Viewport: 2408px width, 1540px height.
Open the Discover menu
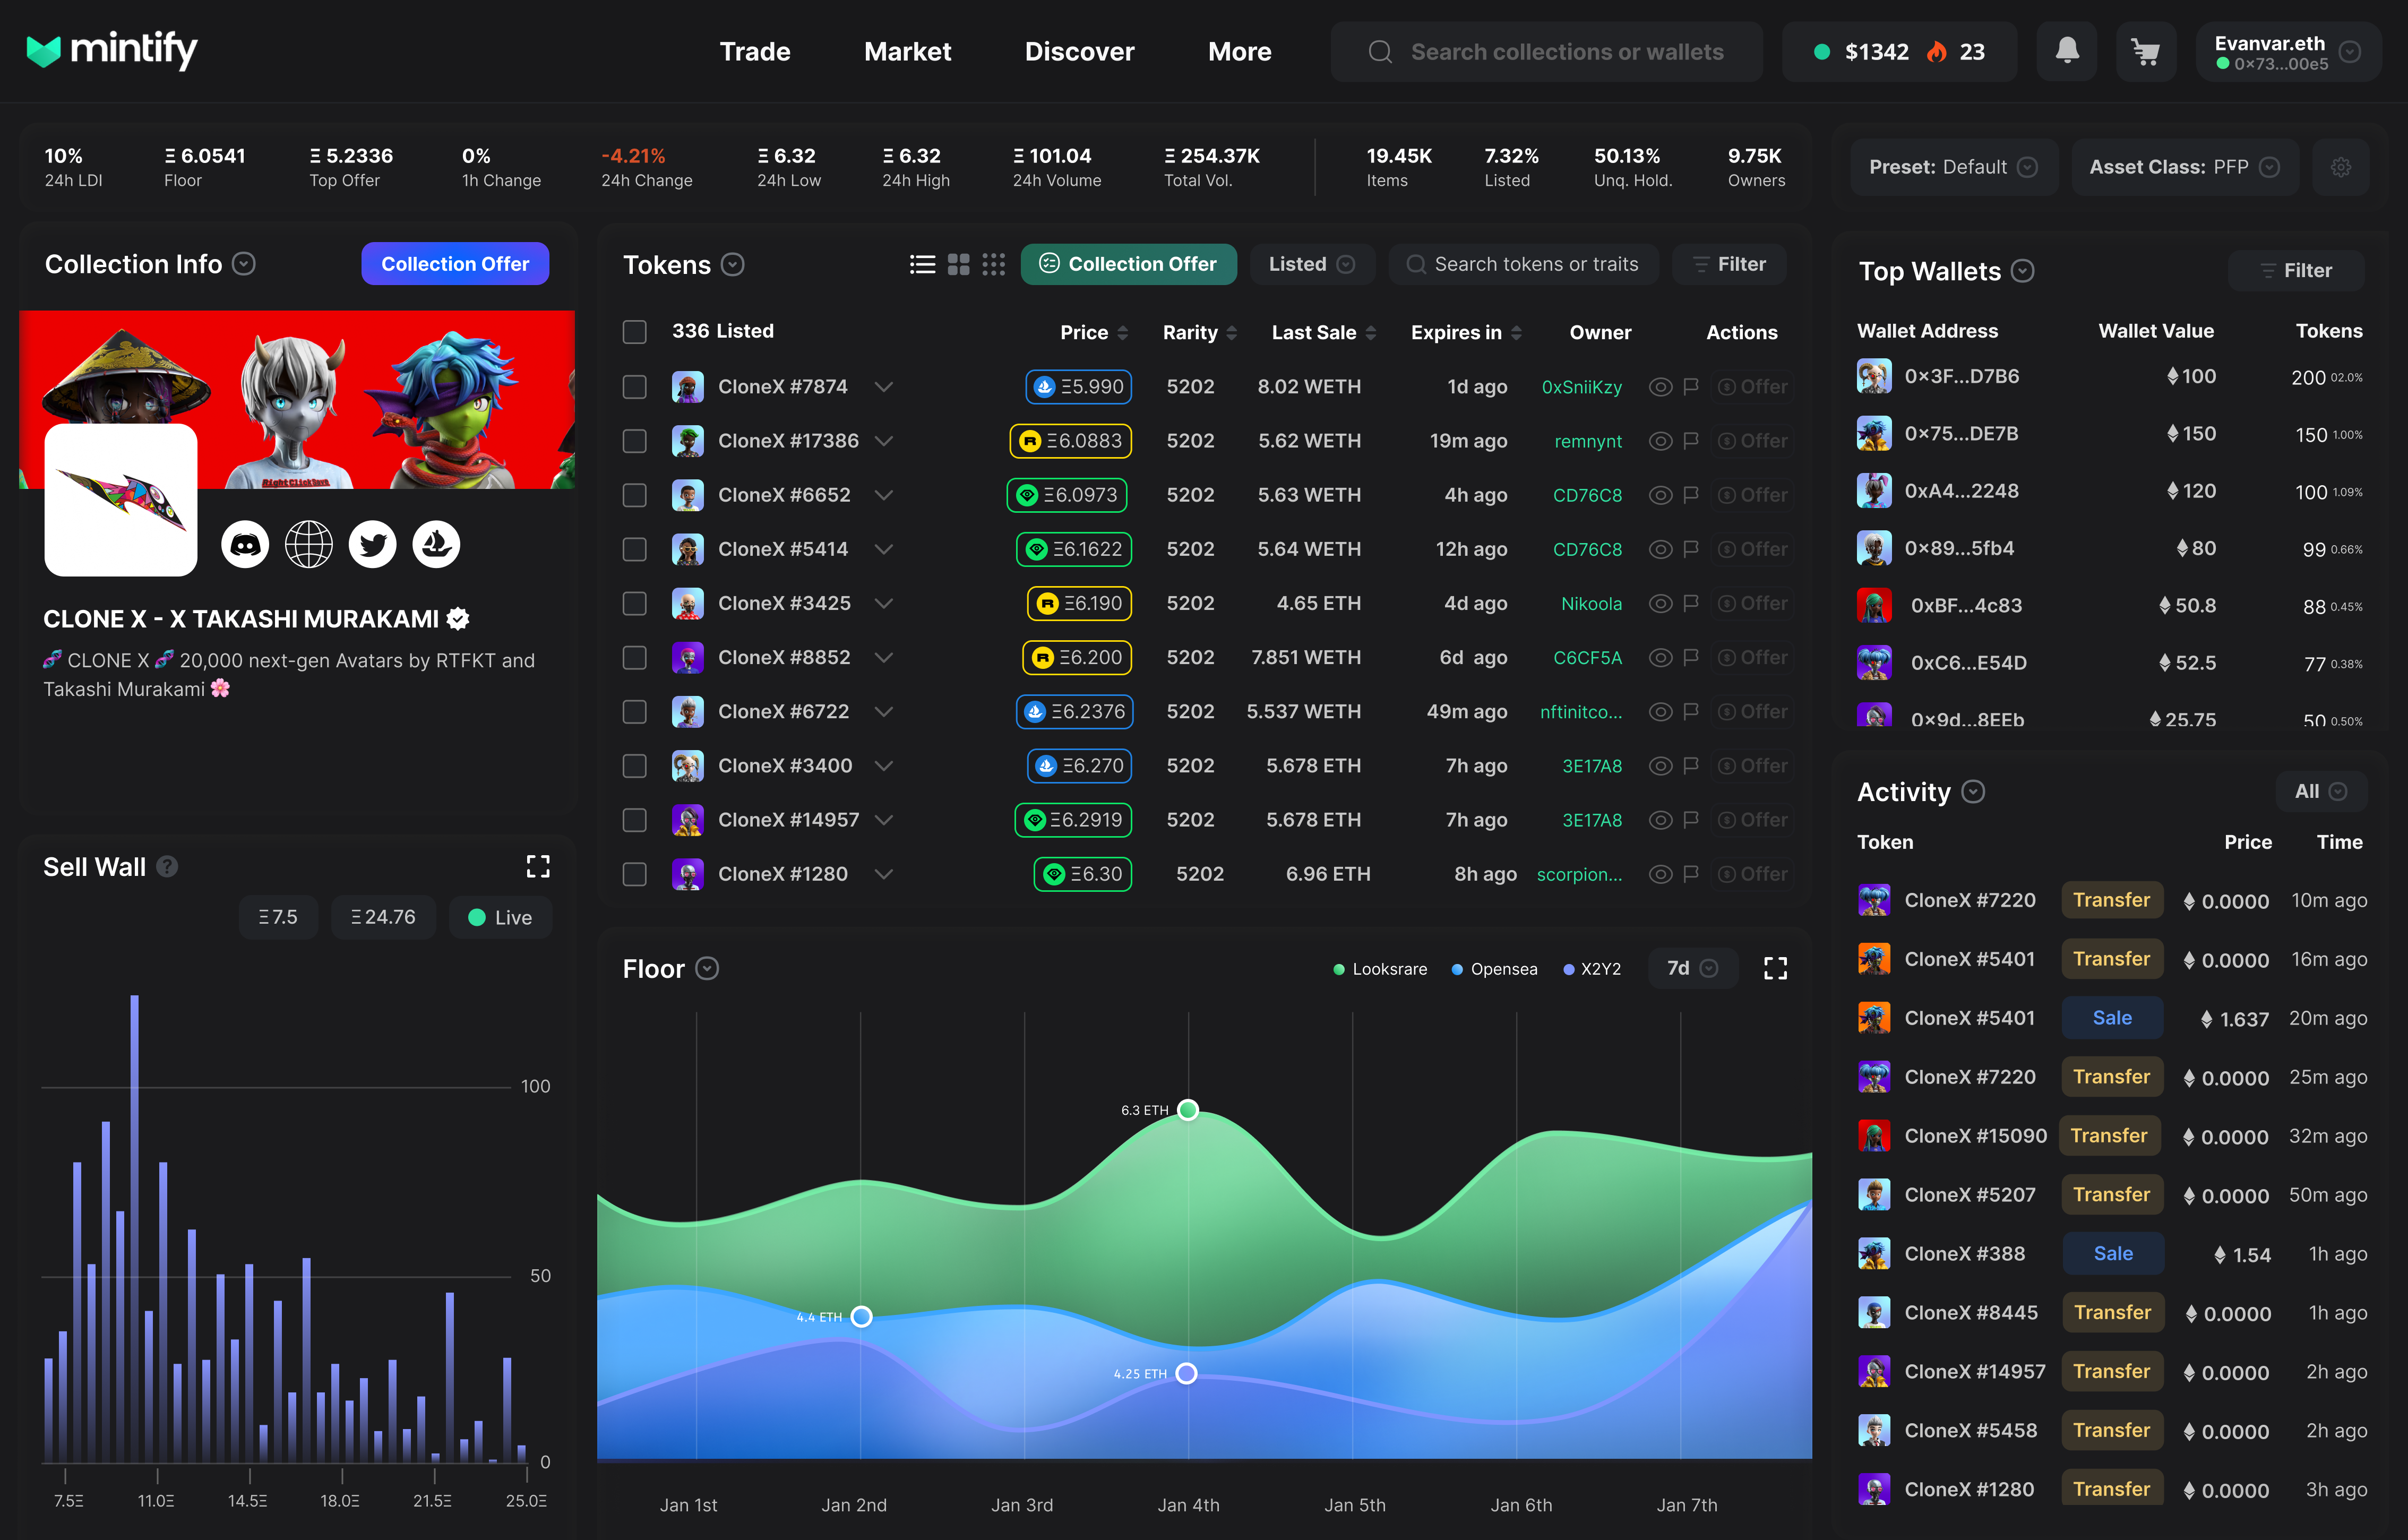1079,51
